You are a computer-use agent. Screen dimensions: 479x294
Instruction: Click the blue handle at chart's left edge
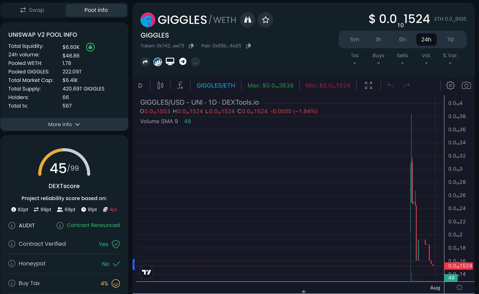coord(134,264)
